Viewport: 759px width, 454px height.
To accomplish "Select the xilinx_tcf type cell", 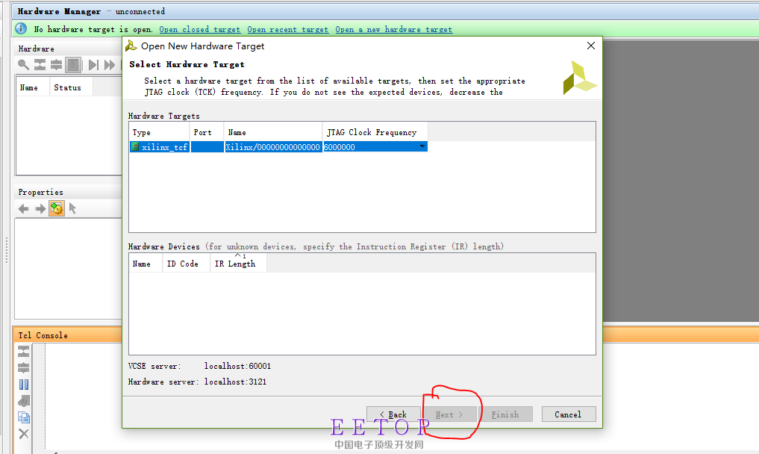I will 160,147.
